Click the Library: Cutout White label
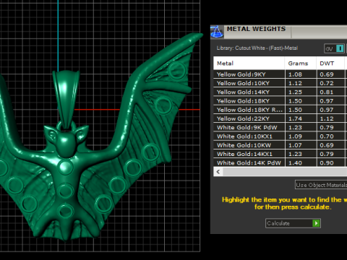This screenshot has width=347, height=260. coord(257,48)
